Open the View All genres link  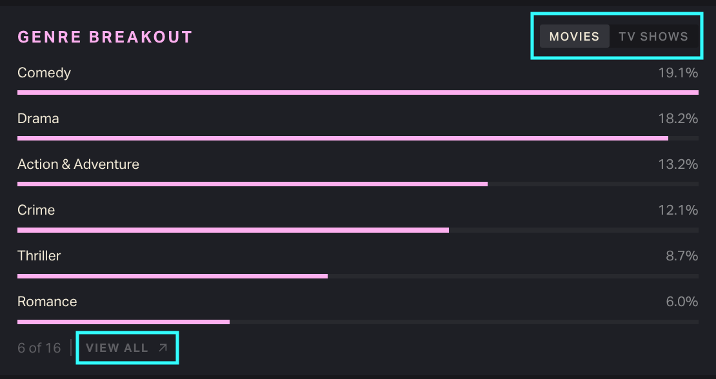coord(117,348)
